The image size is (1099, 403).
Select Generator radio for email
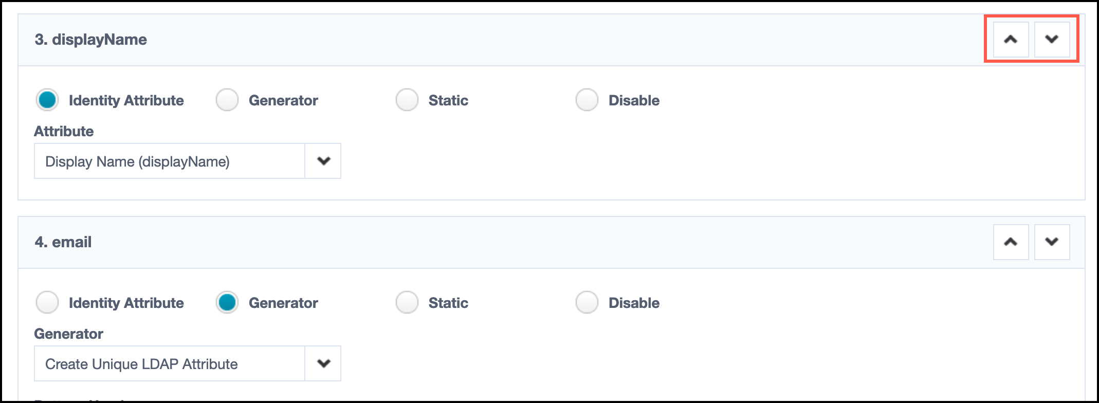pyautogui.click(x=227, y=303)
